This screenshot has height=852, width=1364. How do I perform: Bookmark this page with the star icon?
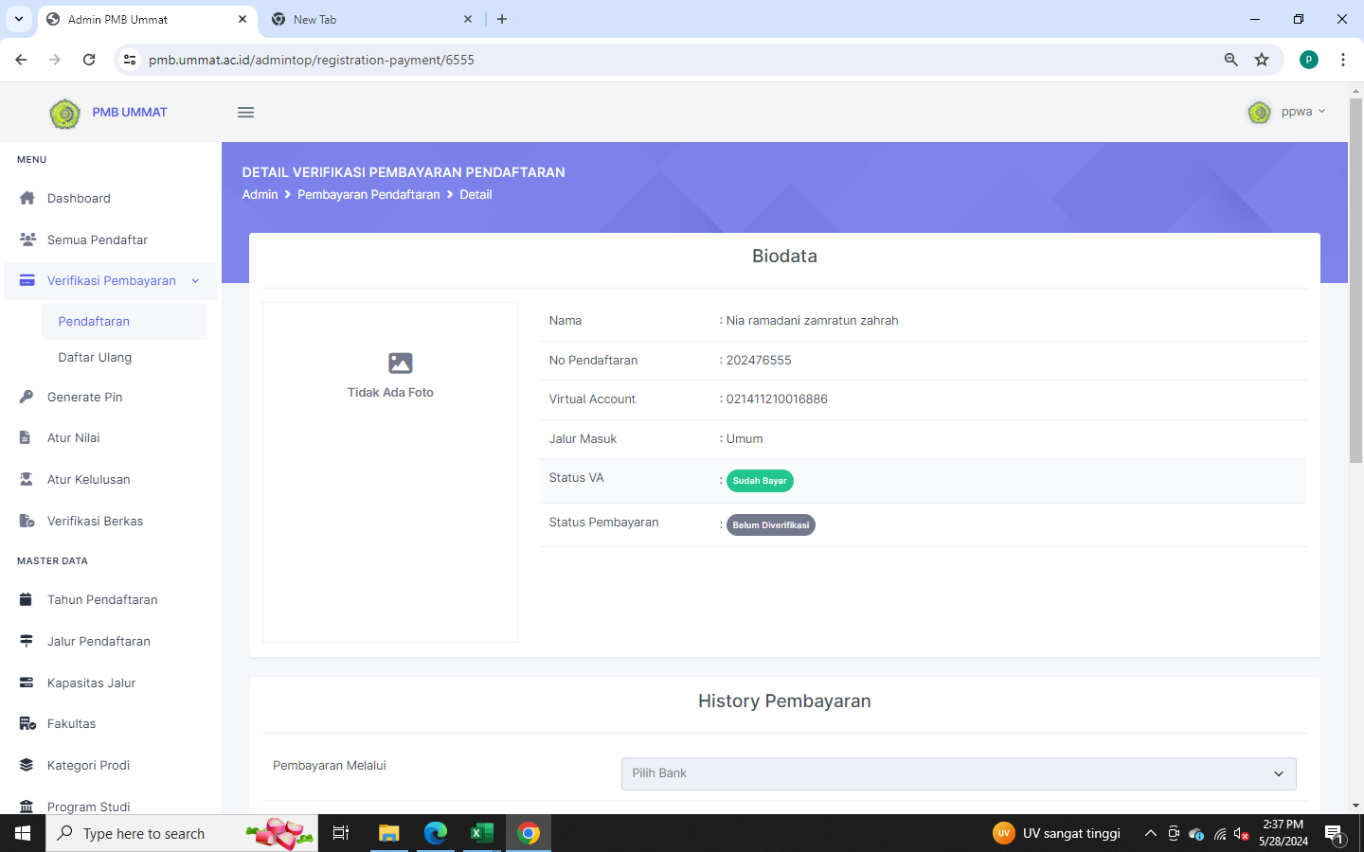click(x=1262, y=60)
